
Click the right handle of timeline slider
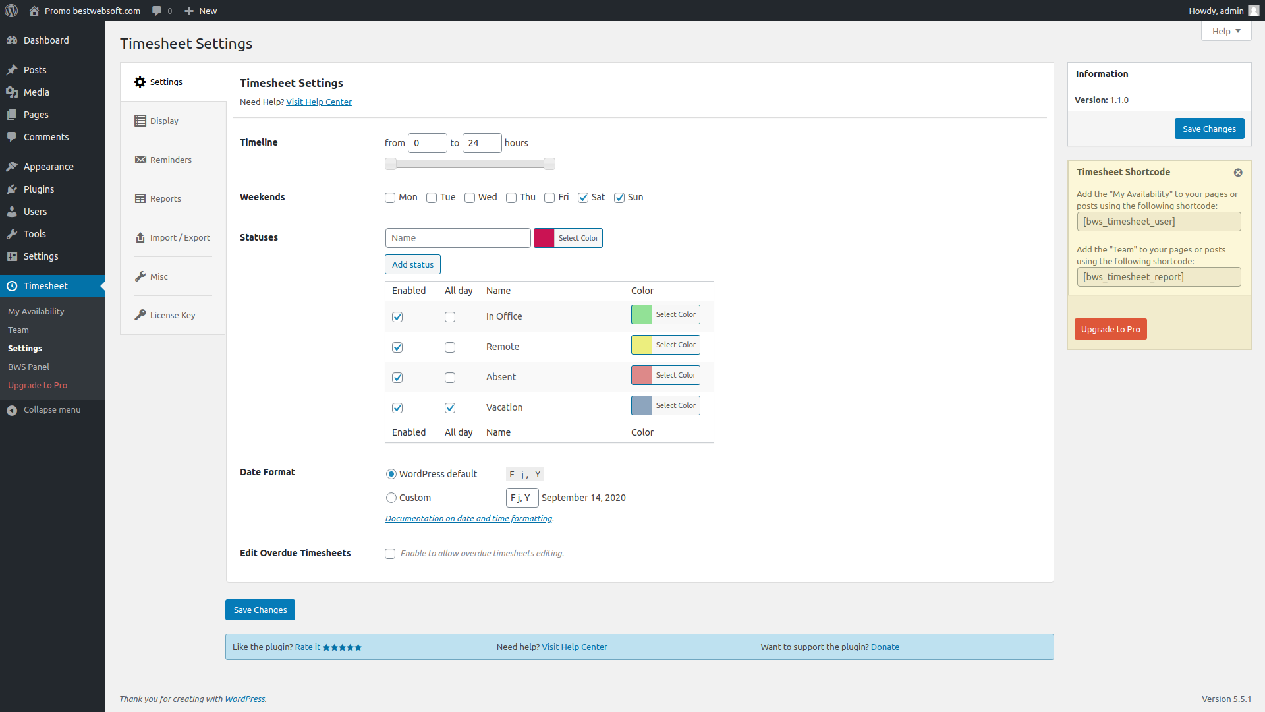[x=549, y=163]
